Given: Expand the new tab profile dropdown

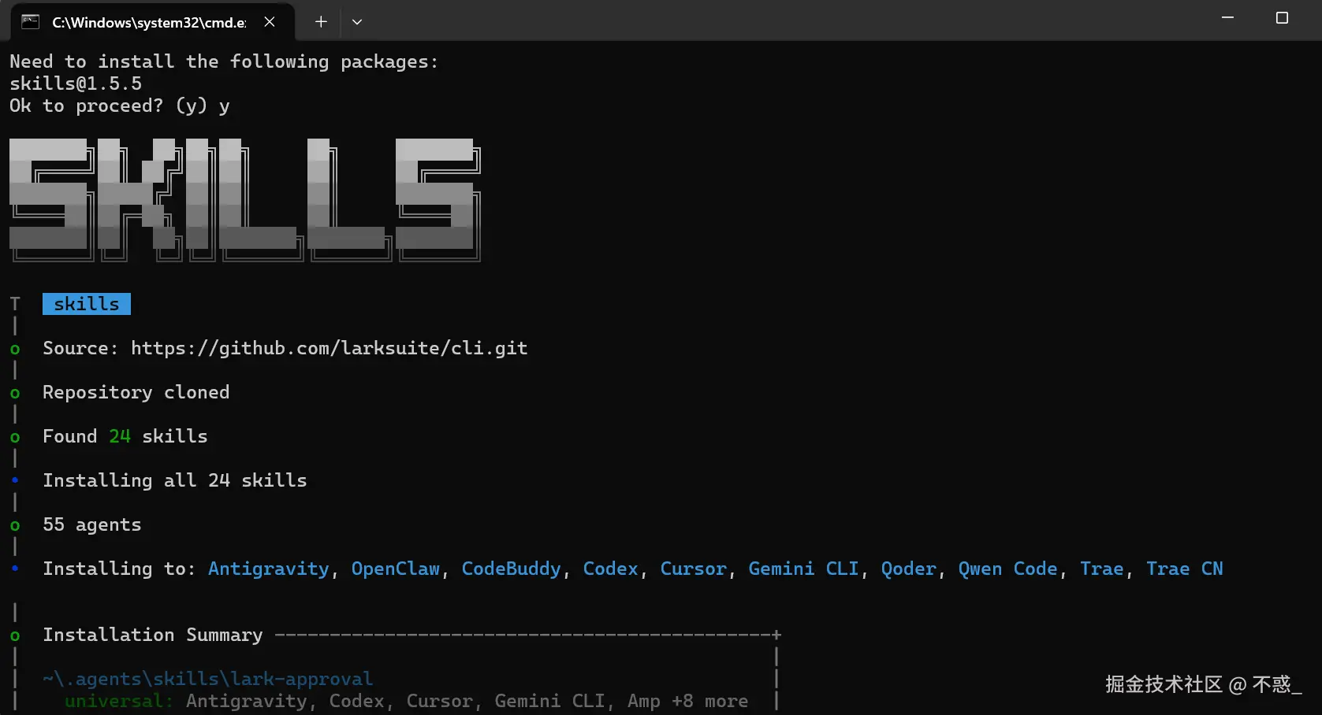Looking at the screenshot, I should [x=357, y=22].
